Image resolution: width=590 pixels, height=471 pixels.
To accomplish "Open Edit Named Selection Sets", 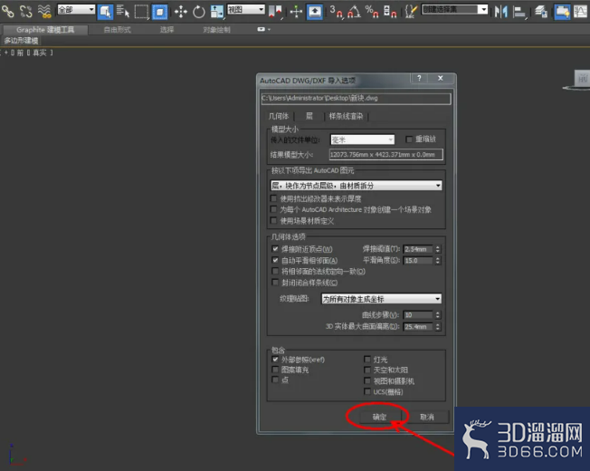I will (411, 12).
